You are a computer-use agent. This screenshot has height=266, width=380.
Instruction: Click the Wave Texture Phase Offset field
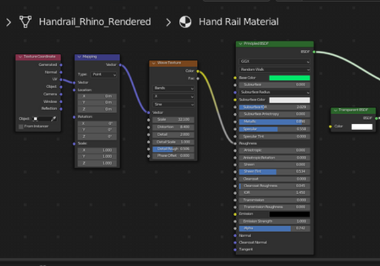[173, 156]
